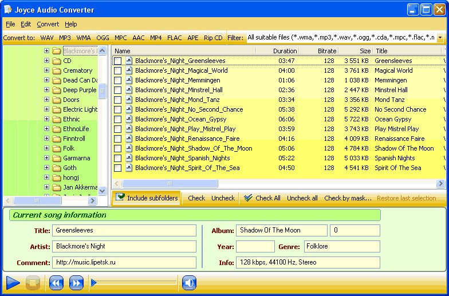Click the Genre field containing Folklore
The image size is (449, 296).
coord(341,246)
